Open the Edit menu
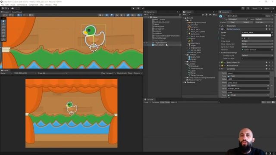Image resolution: width=276 pixels, height=155 pixels. click(x=7, y=5)
